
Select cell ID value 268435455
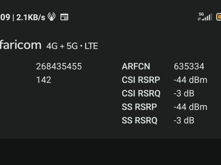click(59, 66)
